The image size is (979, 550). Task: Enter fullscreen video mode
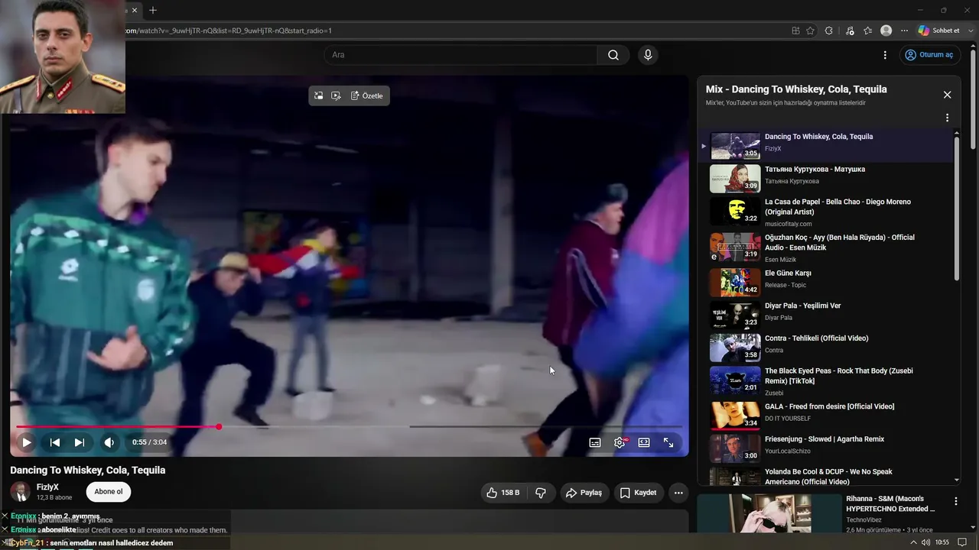(668, 442)
